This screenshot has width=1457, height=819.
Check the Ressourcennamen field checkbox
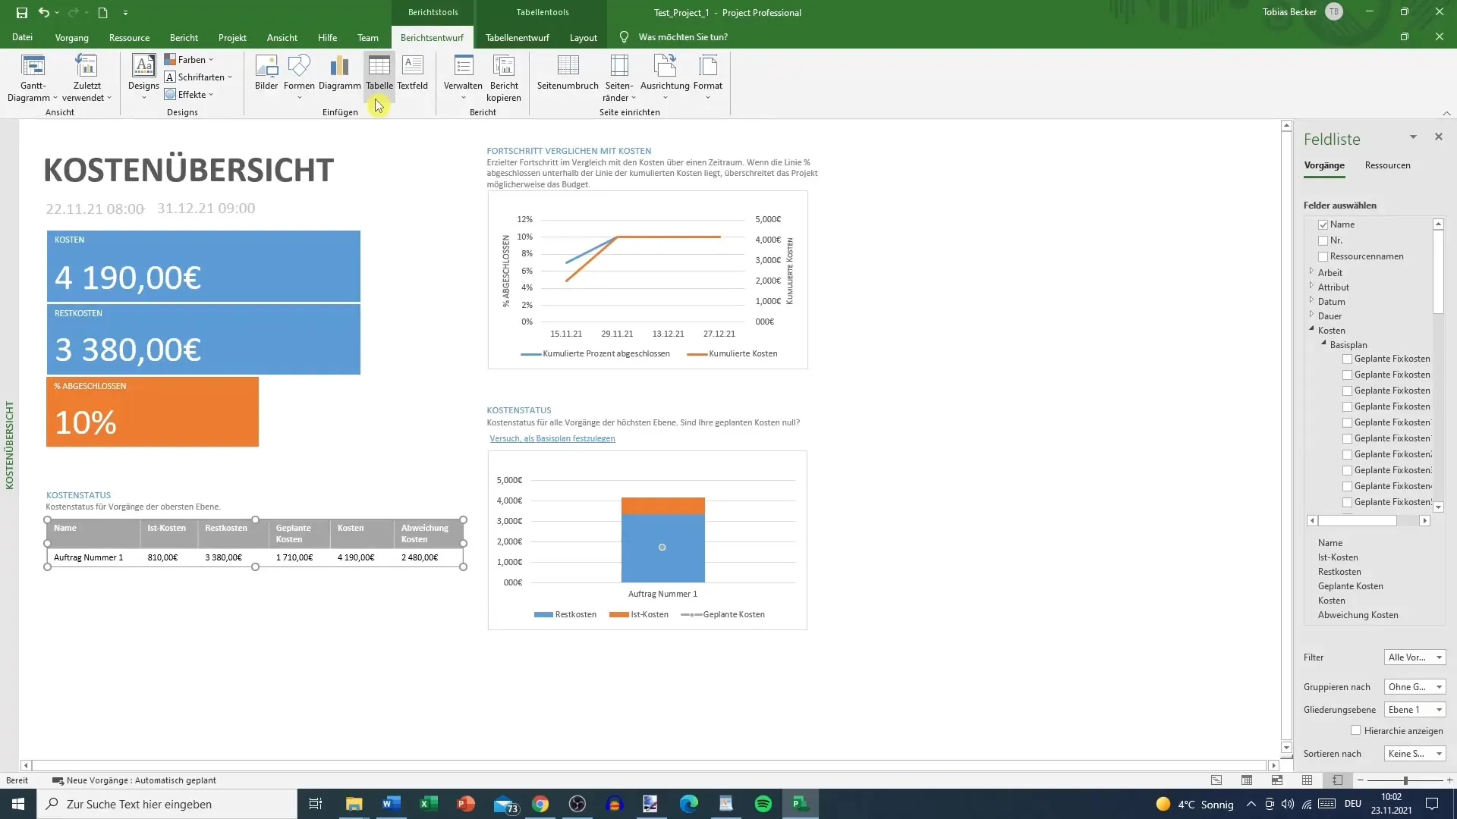coord(1323,256)
